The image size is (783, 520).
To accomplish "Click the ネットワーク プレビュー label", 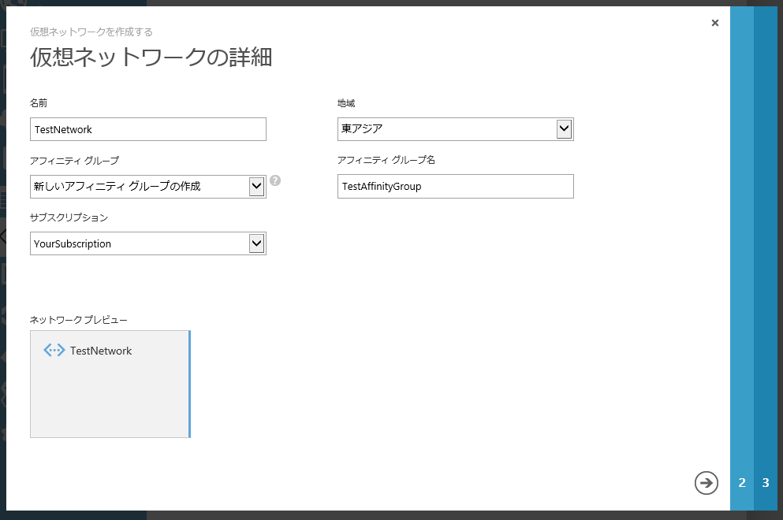I will (x=79, y=320).
